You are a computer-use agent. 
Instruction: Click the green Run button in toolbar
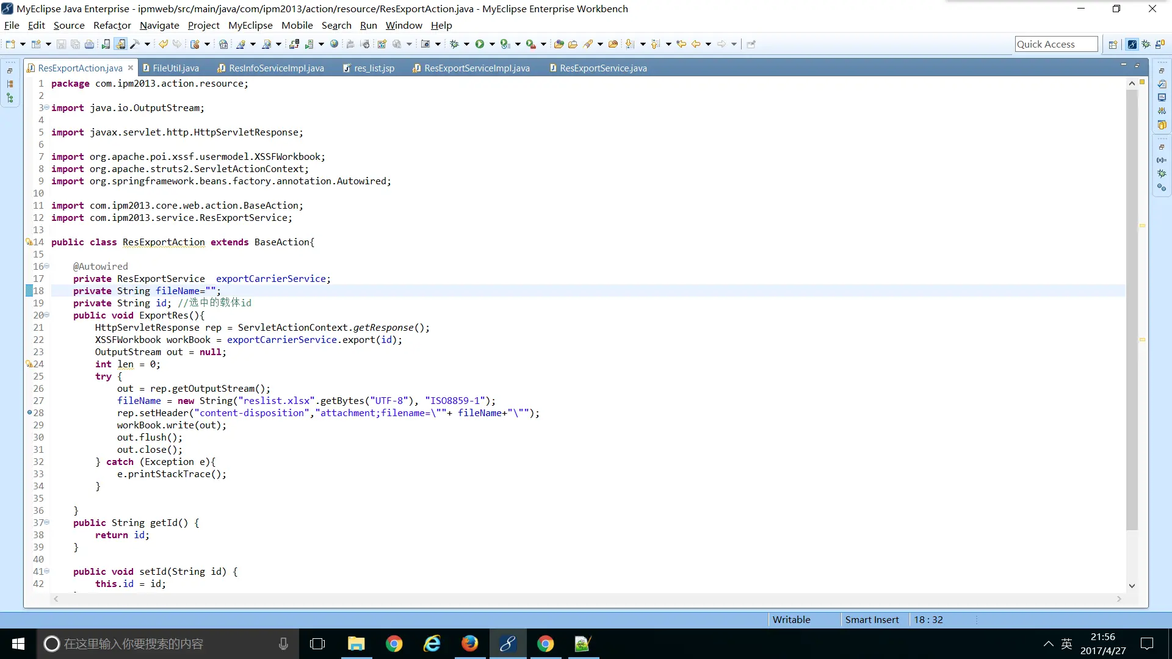(480, 44)
